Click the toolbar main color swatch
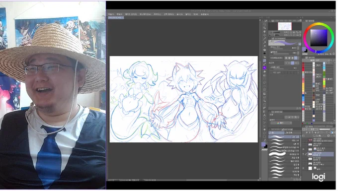The image size is (338, 191). click(263, 144)
